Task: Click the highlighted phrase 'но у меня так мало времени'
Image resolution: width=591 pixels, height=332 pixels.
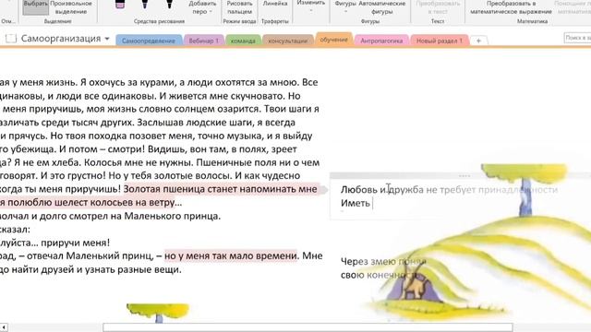Action: (231, 256)
